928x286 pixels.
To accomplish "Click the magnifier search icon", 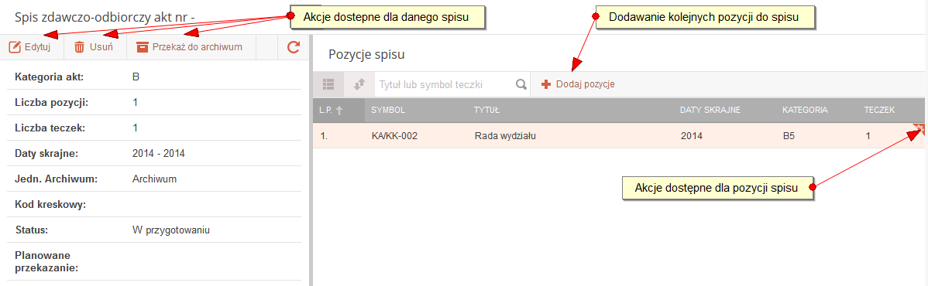I will click(x=521, y=84).
